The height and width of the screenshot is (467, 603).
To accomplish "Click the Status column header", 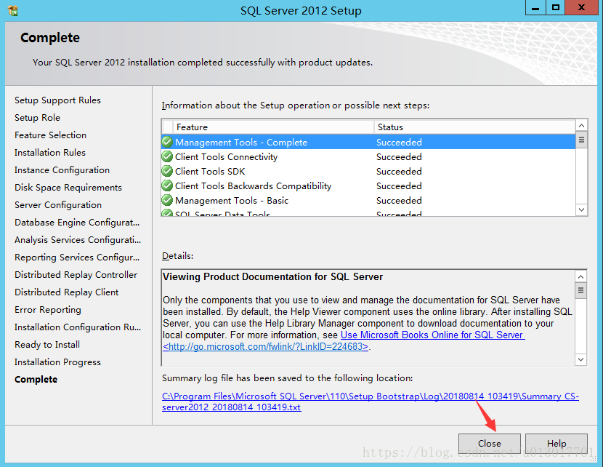I will click(474, 127).
